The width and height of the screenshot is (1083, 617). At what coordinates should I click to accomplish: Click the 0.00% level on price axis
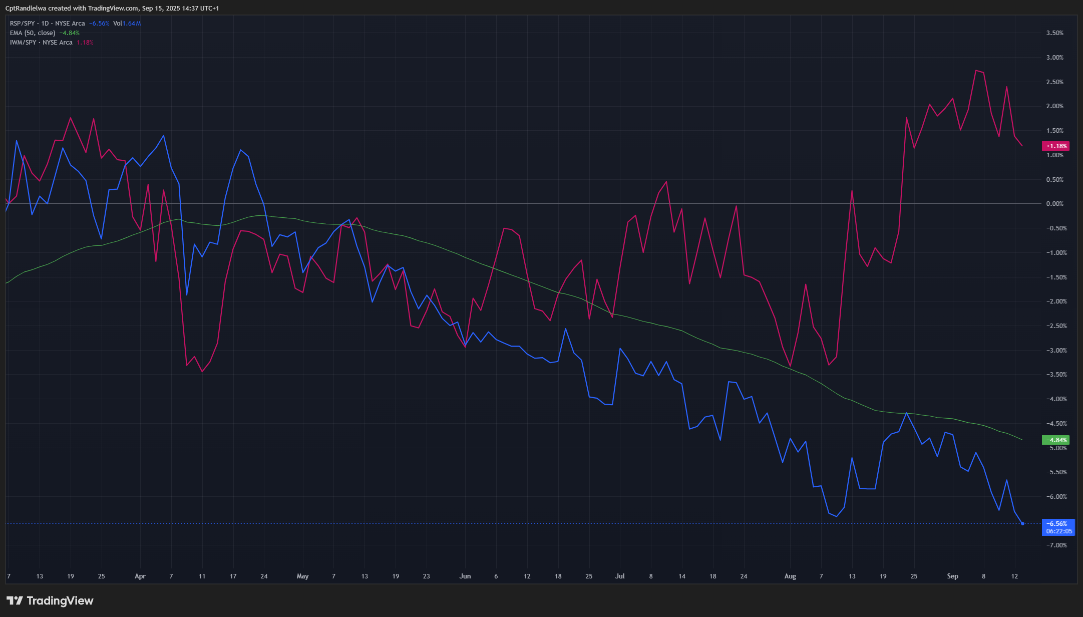(1054, 204)
